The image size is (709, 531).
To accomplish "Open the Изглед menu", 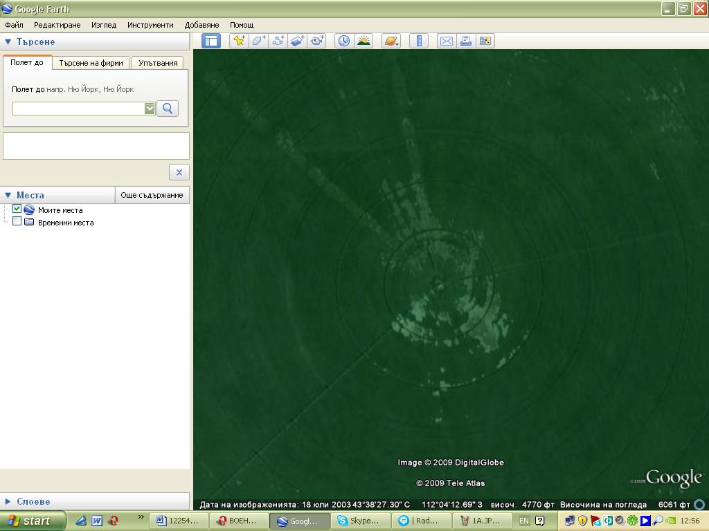I will 104,25.
